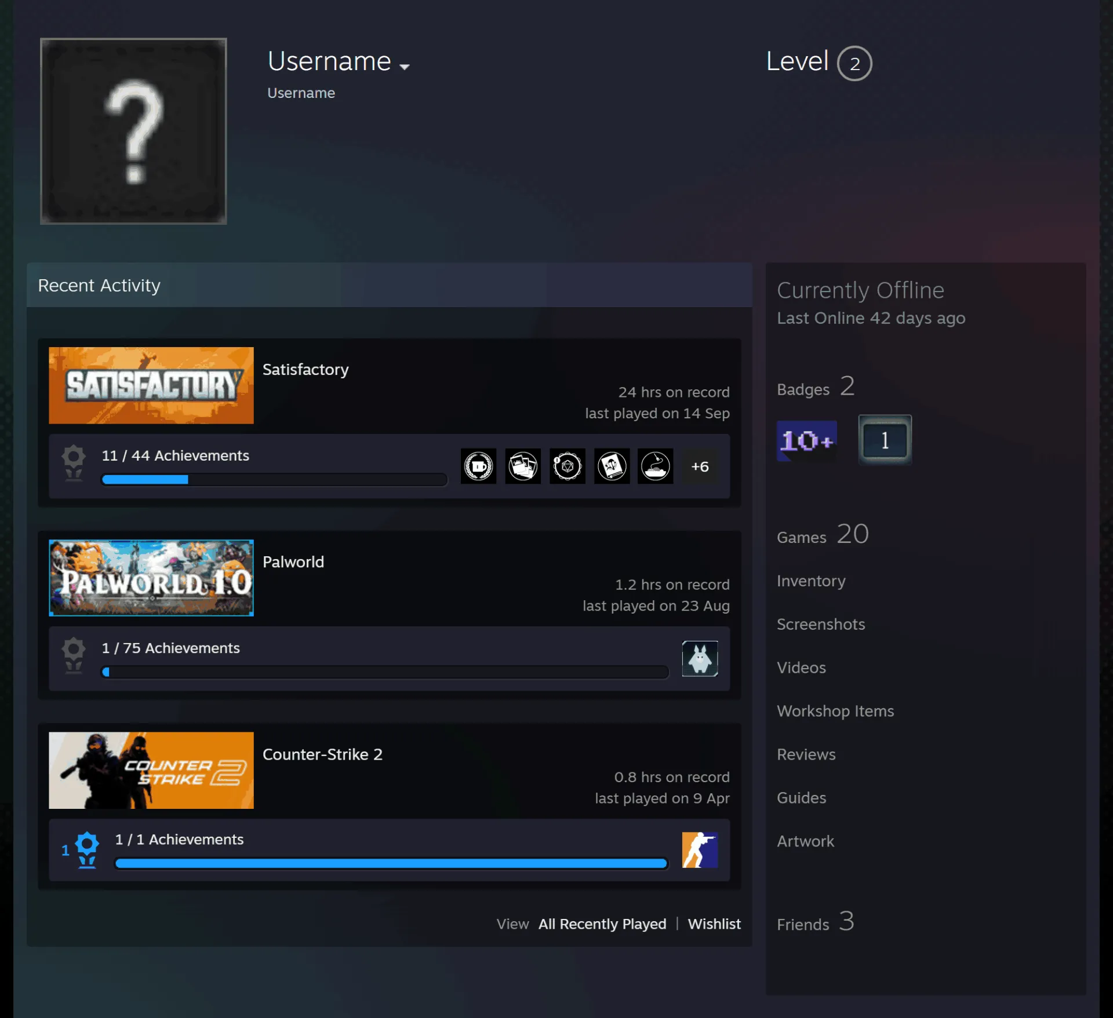The height and width of the screenshot is (1018, 1113).
Task: Show the +6 more Satisfactory achievements
Action: (700, 466)
